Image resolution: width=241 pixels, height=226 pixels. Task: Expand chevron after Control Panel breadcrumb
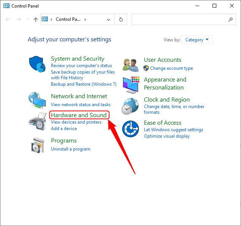coord(85,19)
